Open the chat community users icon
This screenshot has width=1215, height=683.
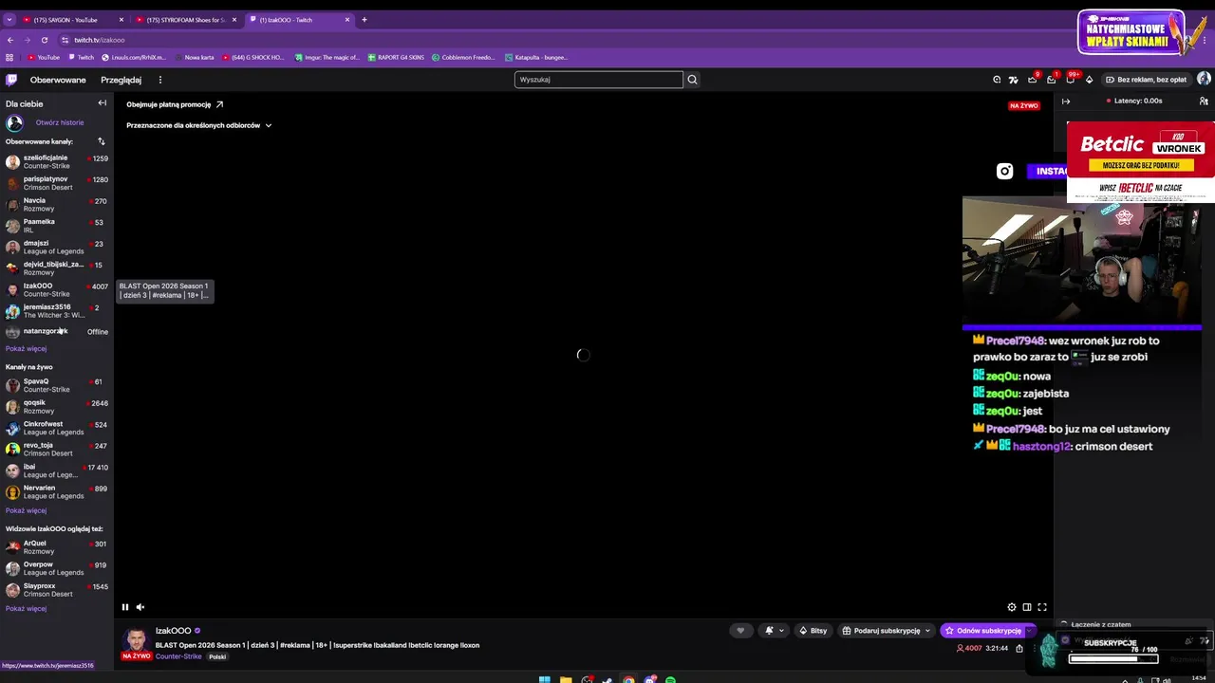click(1204, 102)
